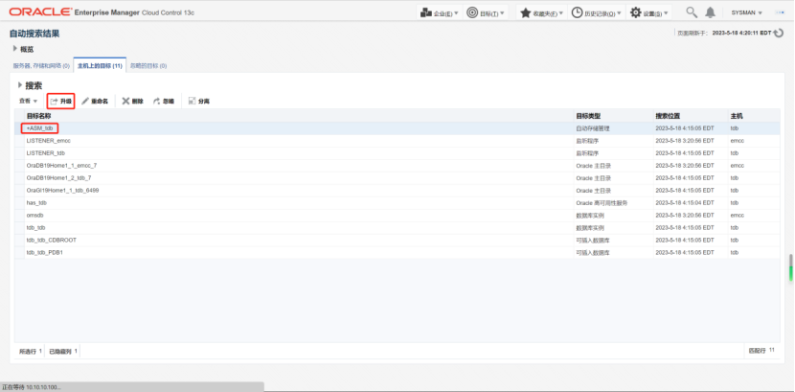
Task: Click the magnifier search icon in header
Action: click(691, 12)
